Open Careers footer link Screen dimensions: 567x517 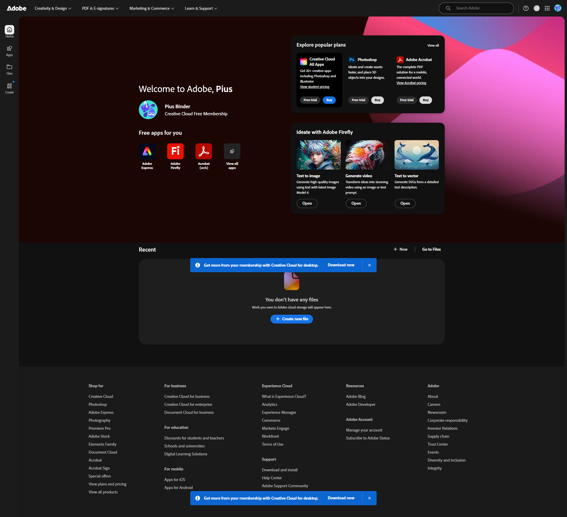(434, 404)
